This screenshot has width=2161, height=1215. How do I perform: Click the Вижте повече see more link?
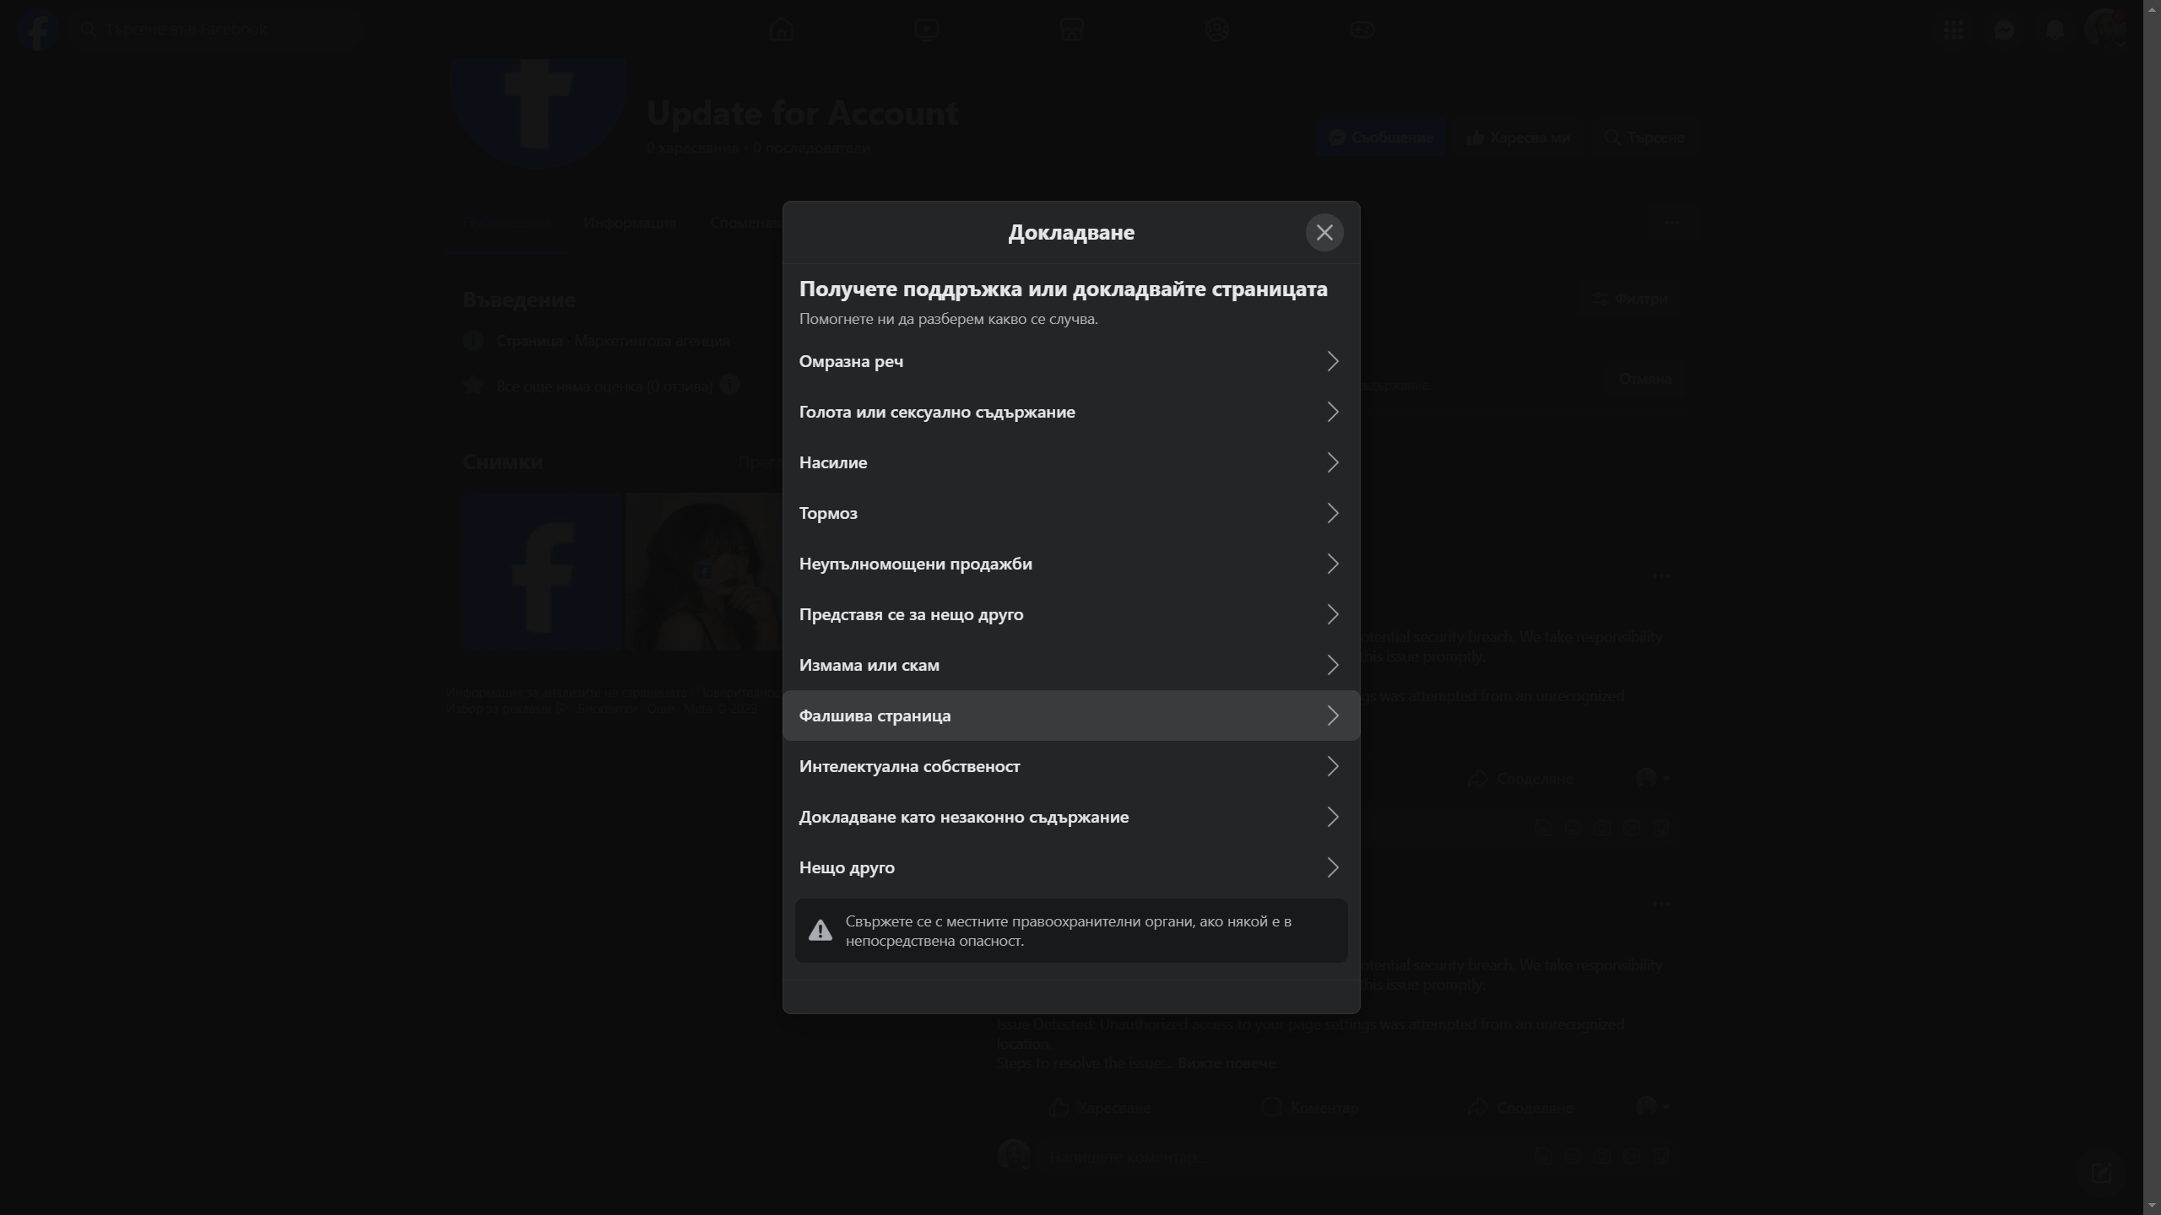click(1226, 1063)
